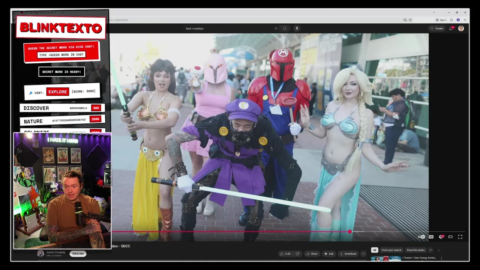
Task: Click the DISCOVER guess row
Action: click(62, 108)
